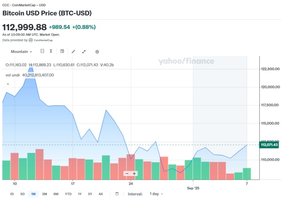Select the 1D range
The image size is (285, 198).
click(x=12, y=194)
